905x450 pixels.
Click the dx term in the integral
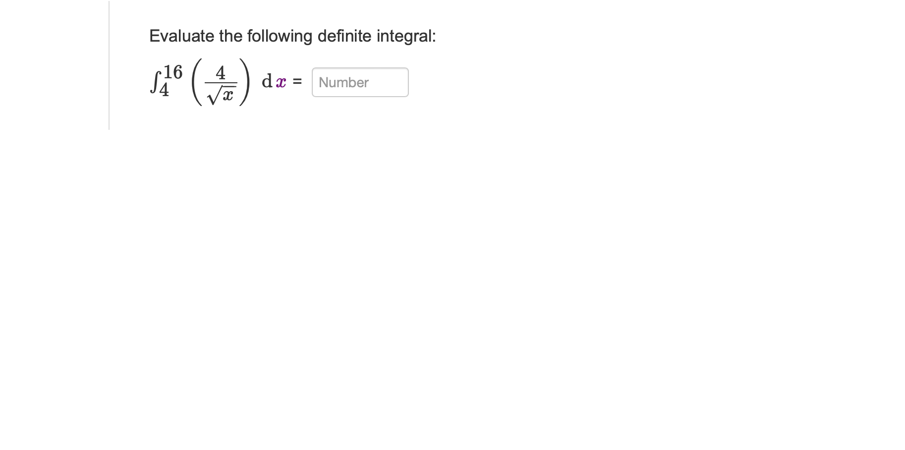click(x=273, y=82)
